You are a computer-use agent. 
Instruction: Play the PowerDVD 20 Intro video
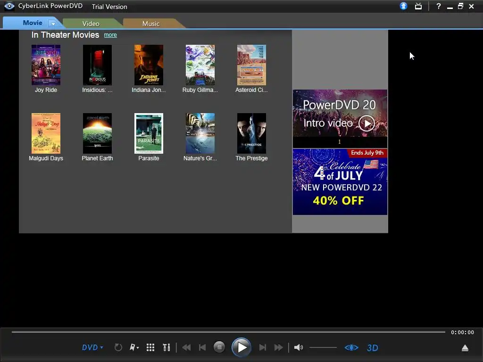[x=366, y=123]
